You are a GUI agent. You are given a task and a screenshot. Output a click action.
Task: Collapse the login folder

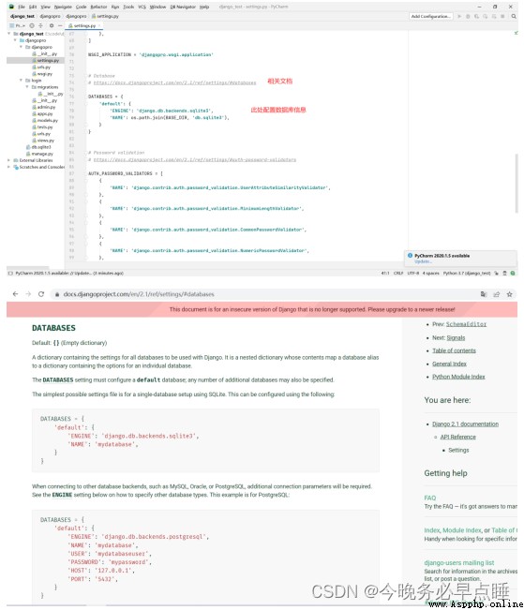[x=21, y=81]
